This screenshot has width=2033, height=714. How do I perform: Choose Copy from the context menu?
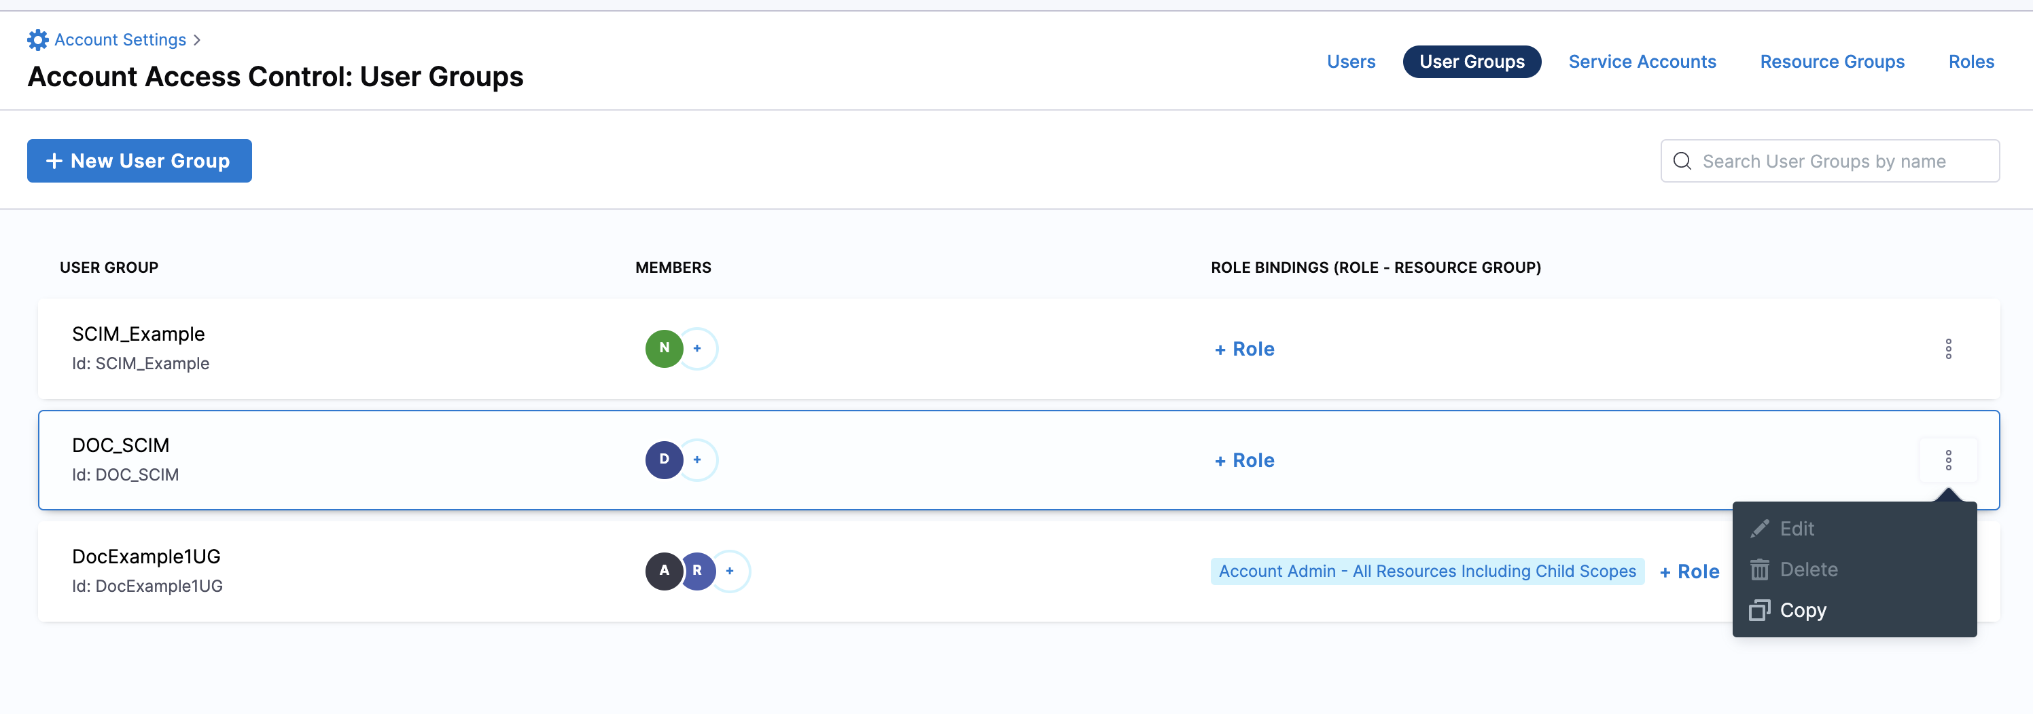1854,611
